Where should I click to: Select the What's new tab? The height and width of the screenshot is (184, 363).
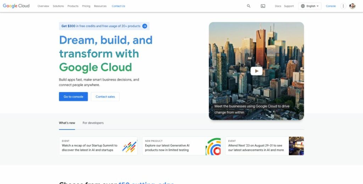pyautogui.click(x=67, y=123)
